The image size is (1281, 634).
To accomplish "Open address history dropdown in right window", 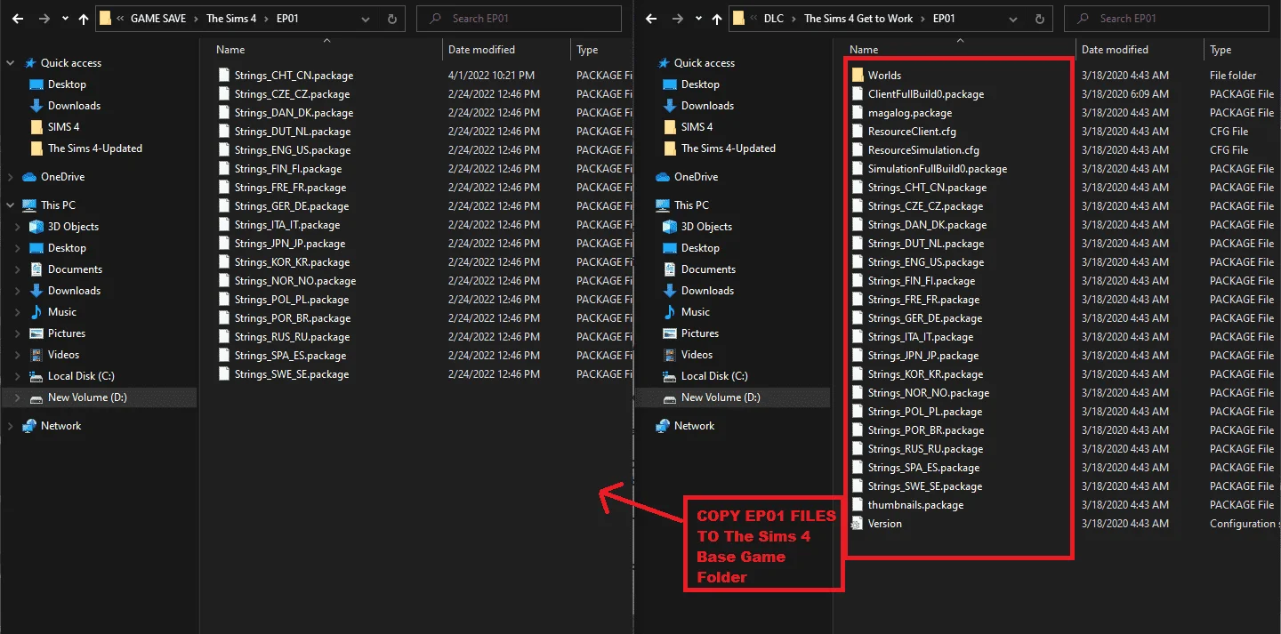I will 1015,18.
